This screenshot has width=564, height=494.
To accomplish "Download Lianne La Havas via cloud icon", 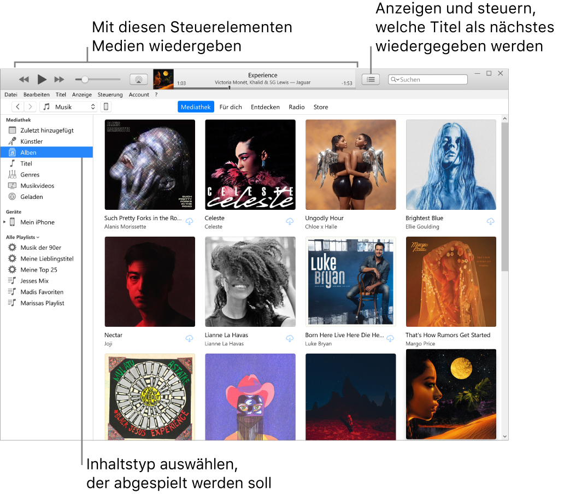I will click(290, 338).
